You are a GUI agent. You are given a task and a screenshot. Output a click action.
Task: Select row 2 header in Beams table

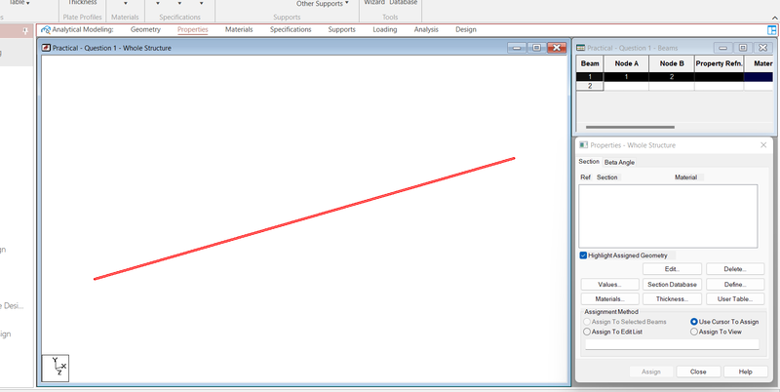pos(590,86)
